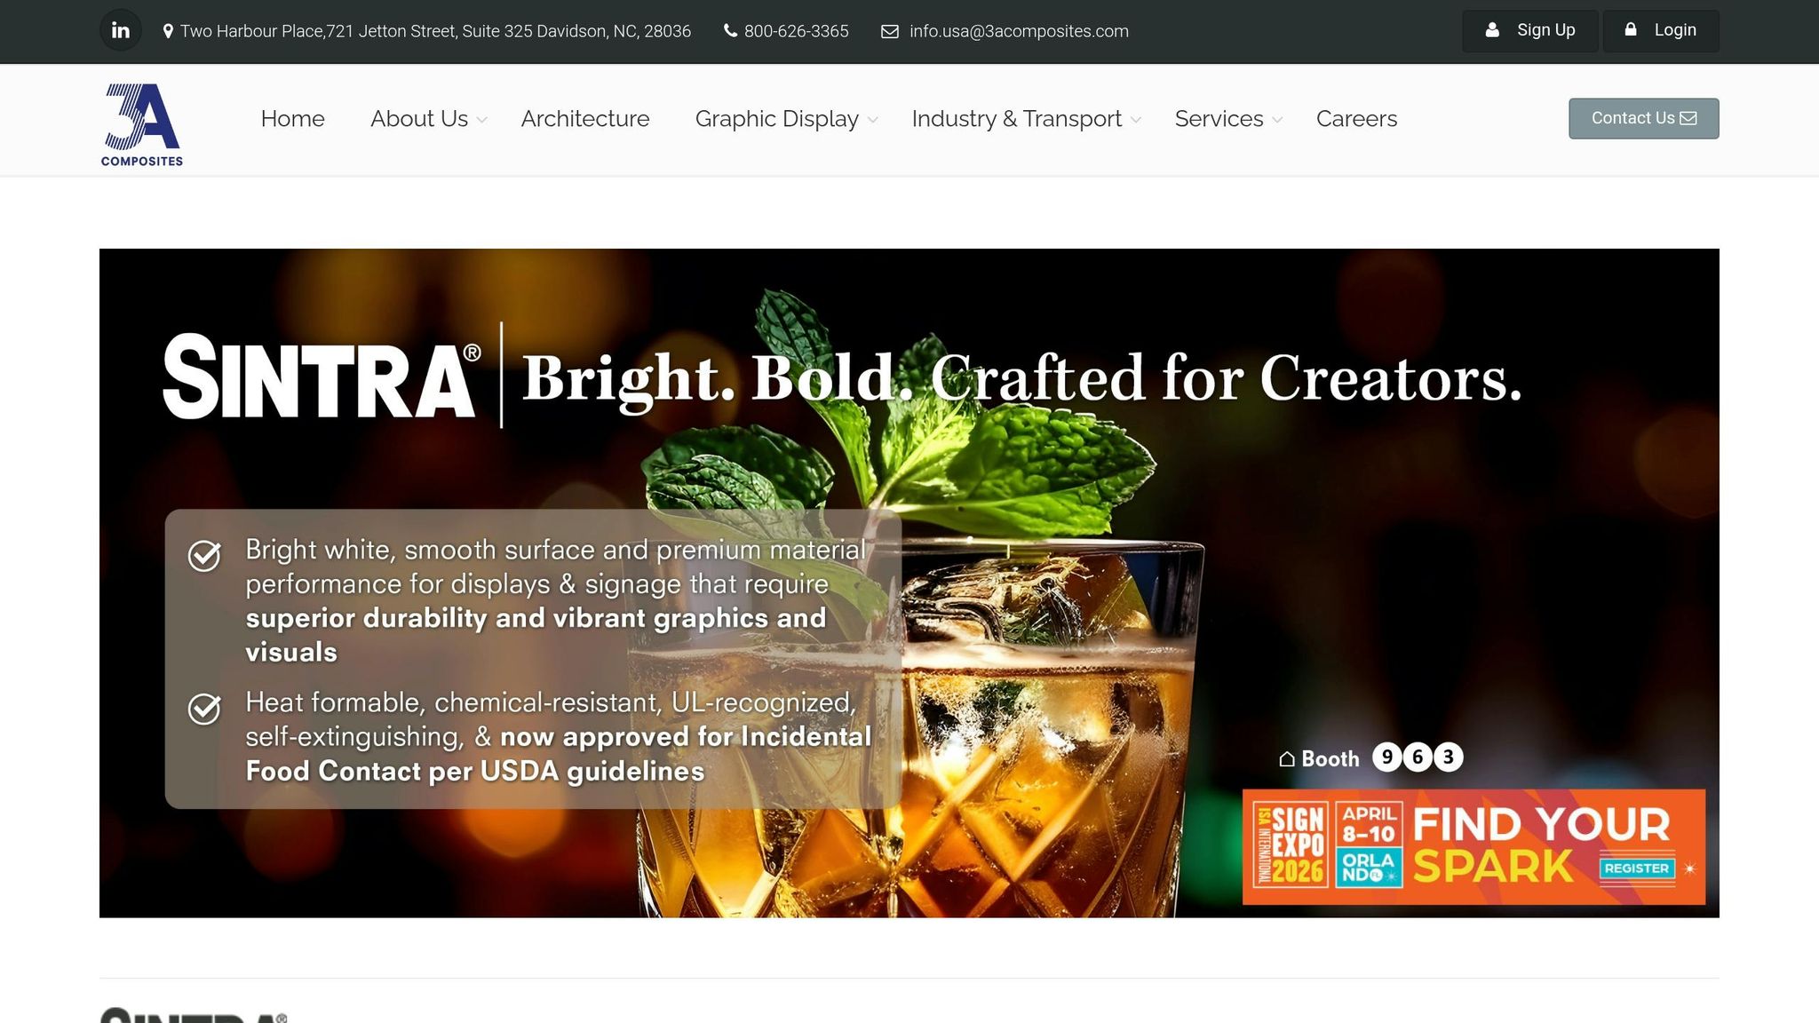This screenshot has height=1023, width=1819.
Task: Click the 3A Composites logo
Action: [x=142, y=125]
